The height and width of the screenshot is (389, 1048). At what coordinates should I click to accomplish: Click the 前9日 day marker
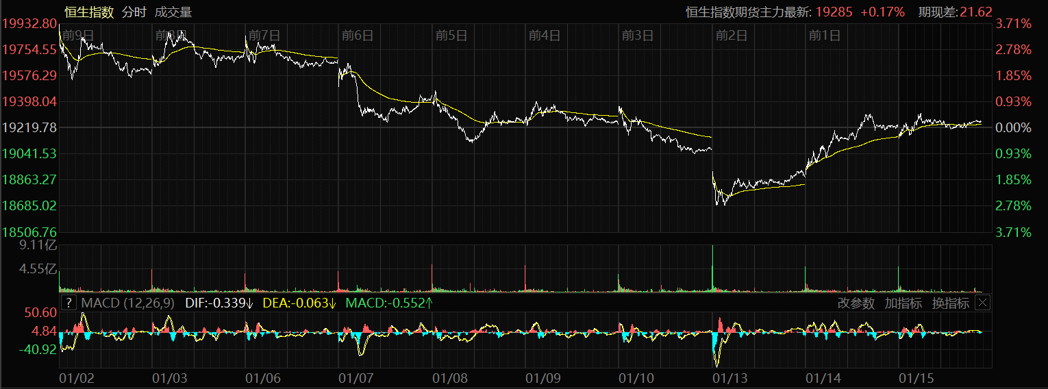pos(77,36)
